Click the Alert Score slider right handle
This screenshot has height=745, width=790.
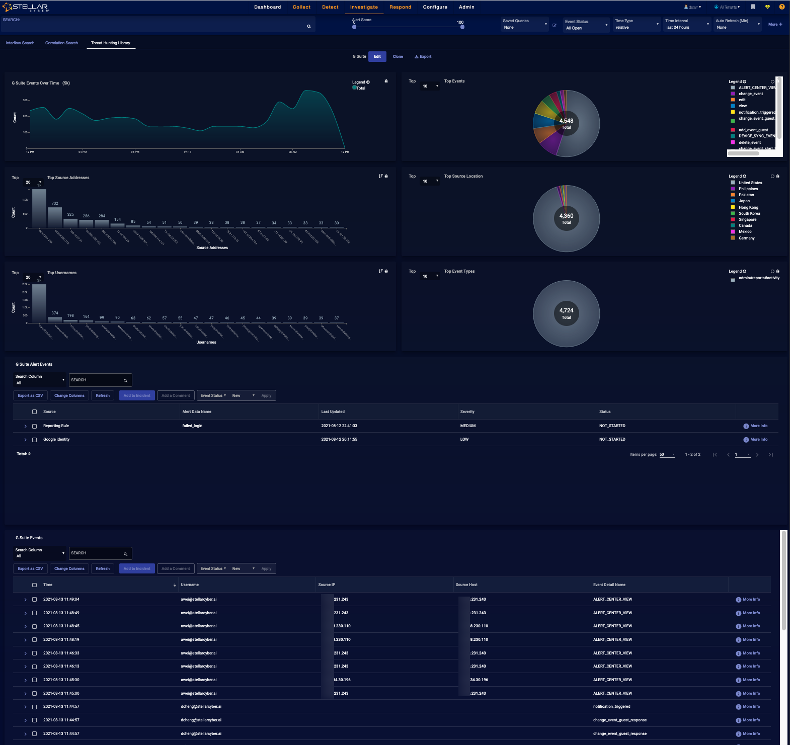coord(462,27)
